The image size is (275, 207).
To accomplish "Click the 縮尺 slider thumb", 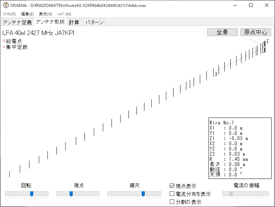I will pos(143,194).
